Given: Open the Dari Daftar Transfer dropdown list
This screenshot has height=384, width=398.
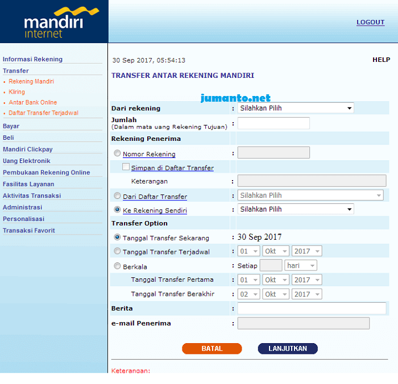Looking at the screenshot, I should point(310,195).
